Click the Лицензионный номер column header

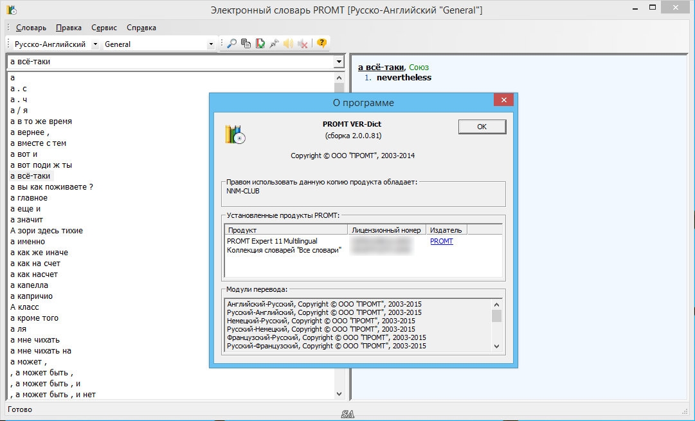[386, 230]
